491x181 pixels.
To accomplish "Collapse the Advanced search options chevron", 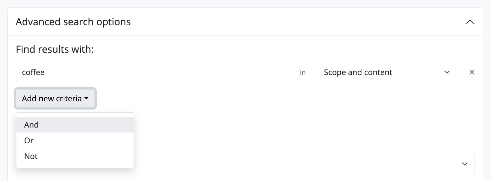I will 470,22.
